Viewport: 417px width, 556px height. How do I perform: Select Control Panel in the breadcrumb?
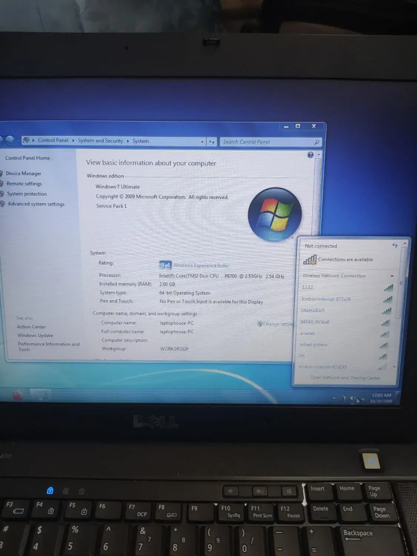pos(53,140)
